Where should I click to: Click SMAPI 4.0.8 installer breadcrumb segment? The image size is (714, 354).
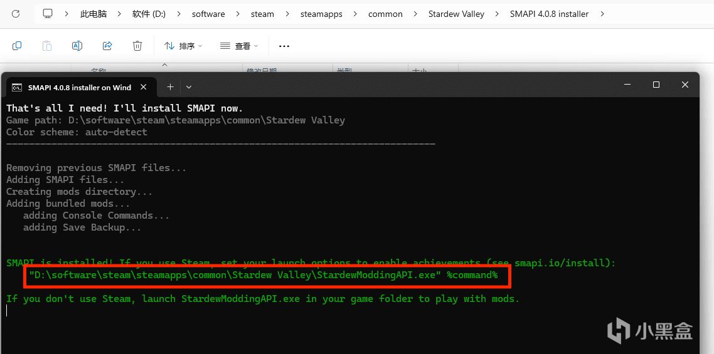(549, 14)
